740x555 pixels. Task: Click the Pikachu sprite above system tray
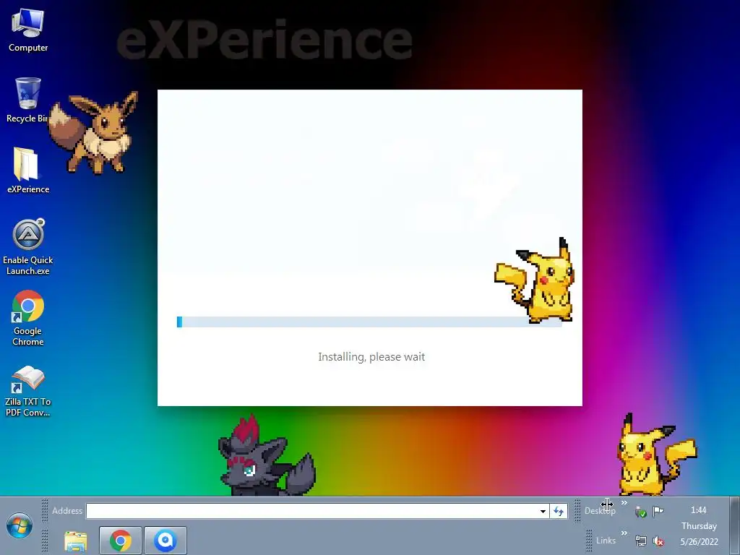click(656, 455)
